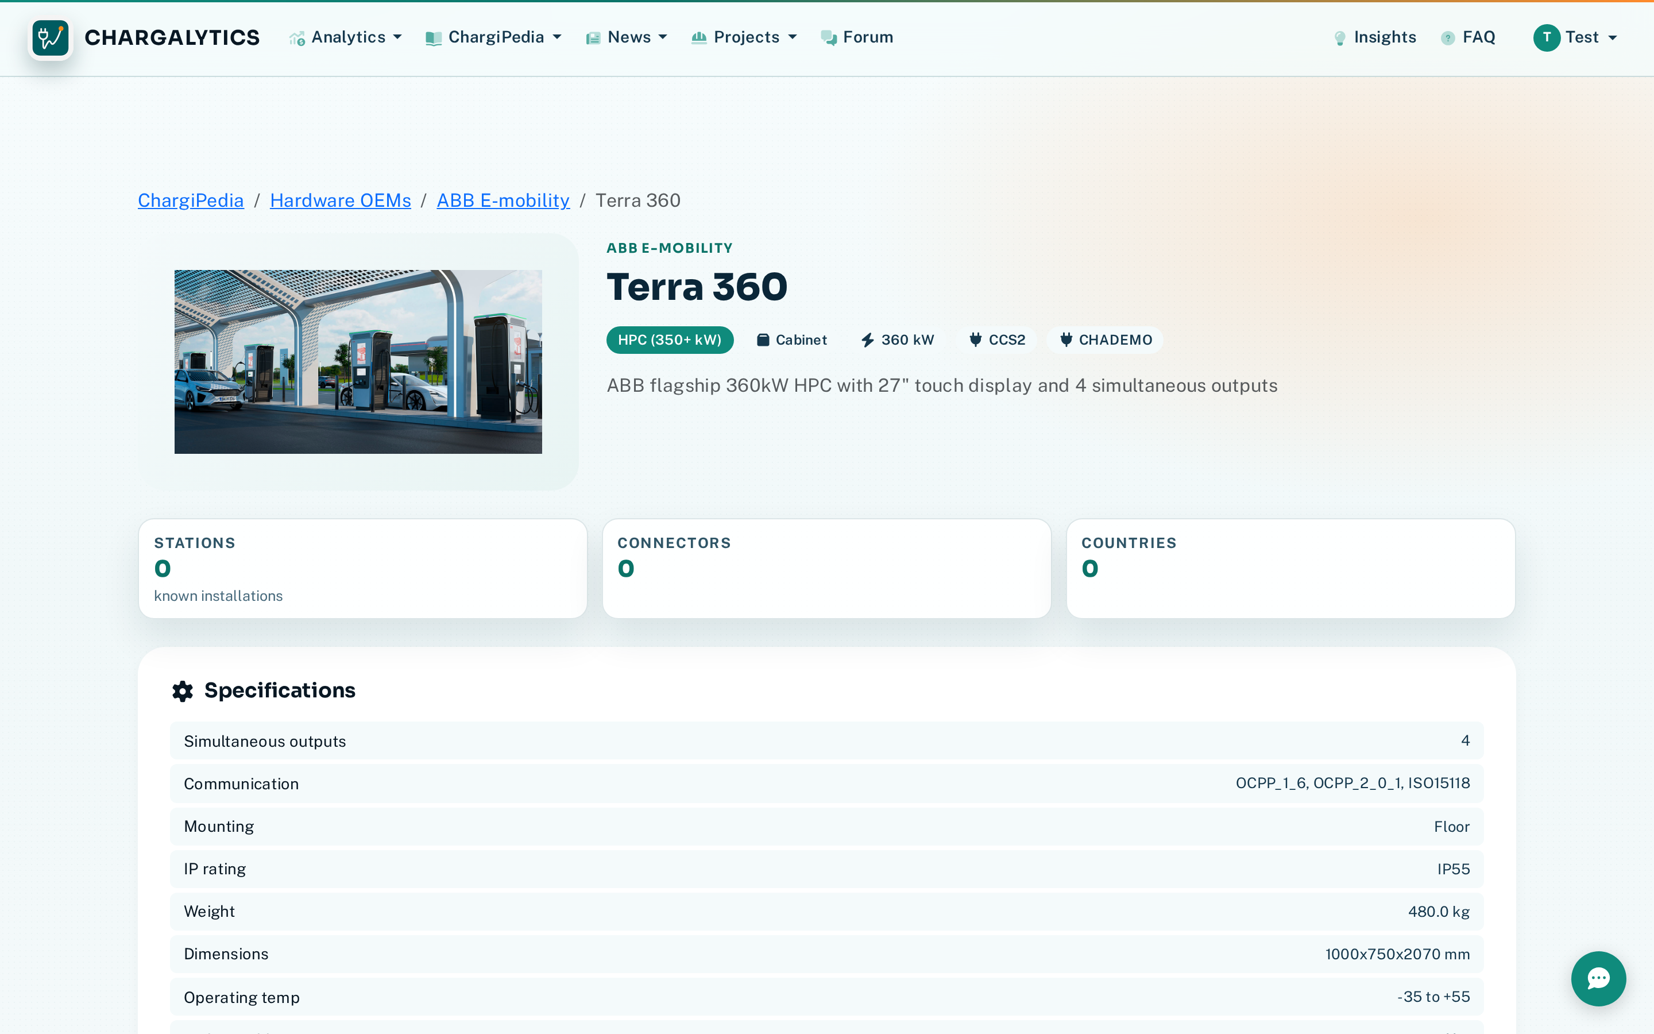This screenshot has width=1654, height=1034.
Task: Click the CHADEMO connector badge text
Action: point(1115,340)
